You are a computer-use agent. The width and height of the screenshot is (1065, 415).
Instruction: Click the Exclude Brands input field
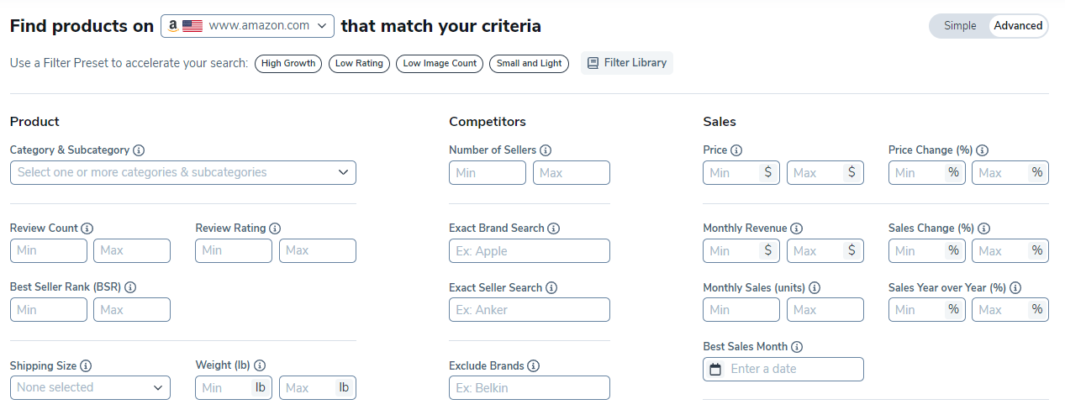click(530, 387)
